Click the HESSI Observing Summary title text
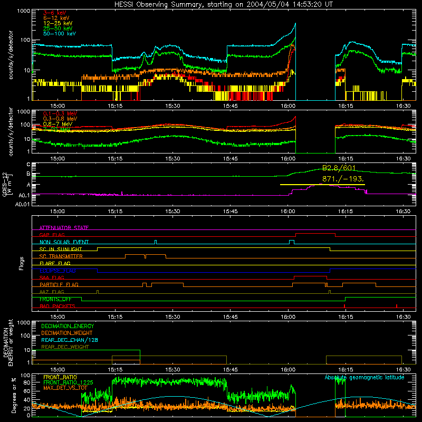Image resolution: width=422 pixels, height=422 pixels. pyautogui.click(x=223, y=5)
